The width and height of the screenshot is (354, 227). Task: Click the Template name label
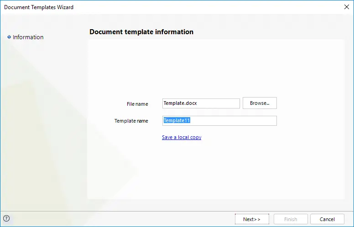coord(131,121)
